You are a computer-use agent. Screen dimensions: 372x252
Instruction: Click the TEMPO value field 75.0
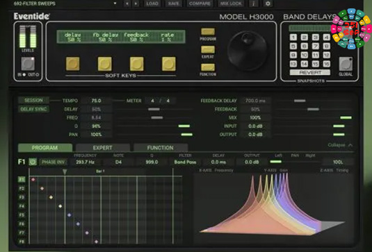(96, 101)
